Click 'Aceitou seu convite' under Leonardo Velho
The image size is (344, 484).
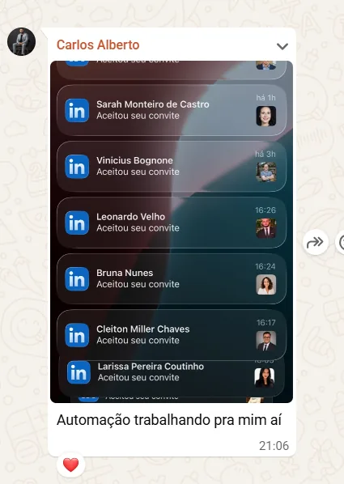(138, 228)
